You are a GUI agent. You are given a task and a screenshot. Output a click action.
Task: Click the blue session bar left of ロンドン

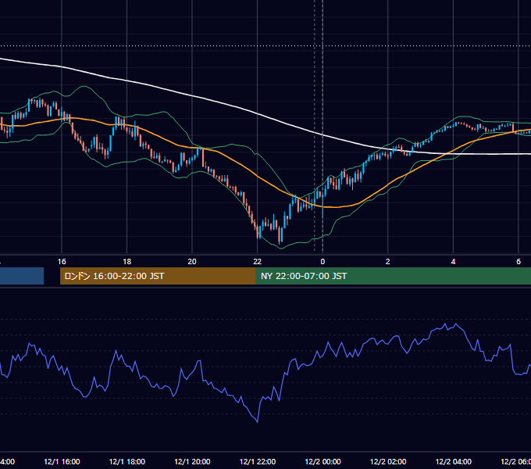[x=22, y=276]
